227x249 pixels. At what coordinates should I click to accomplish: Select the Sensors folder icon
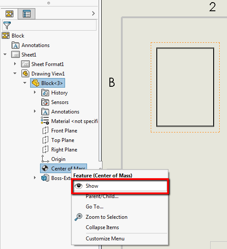[x=45, y=102]
